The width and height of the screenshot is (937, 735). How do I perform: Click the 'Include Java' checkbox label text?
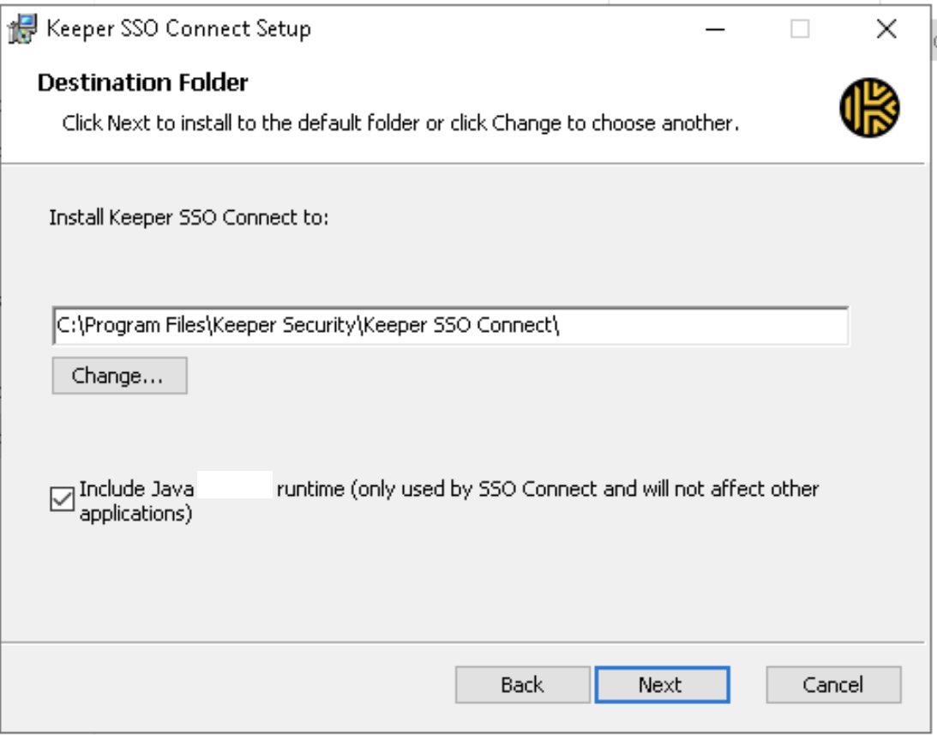tap(136, 490)
